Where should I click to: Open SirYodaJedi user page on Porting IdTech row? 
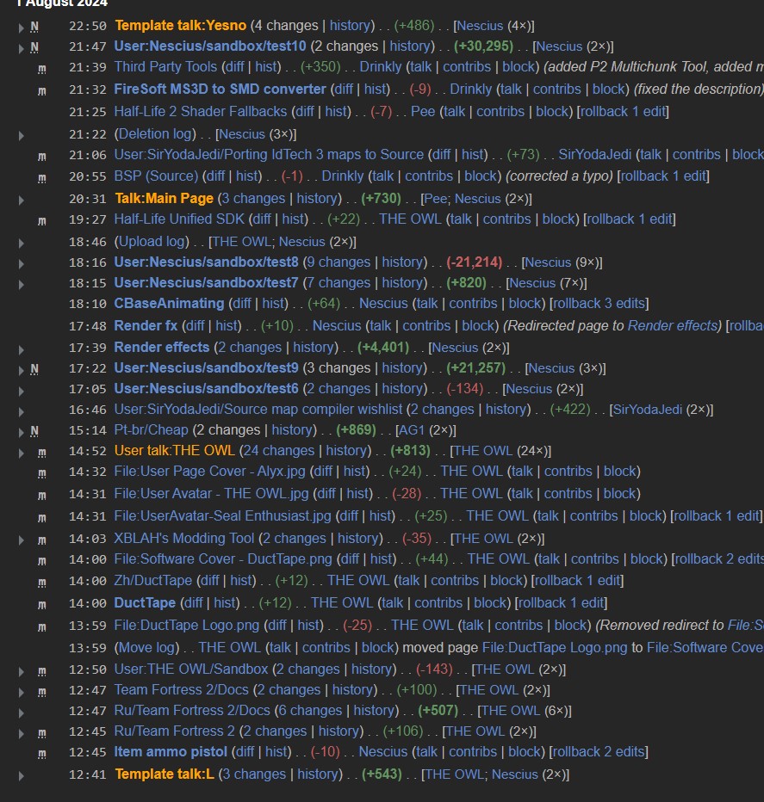tap(594, 155)
